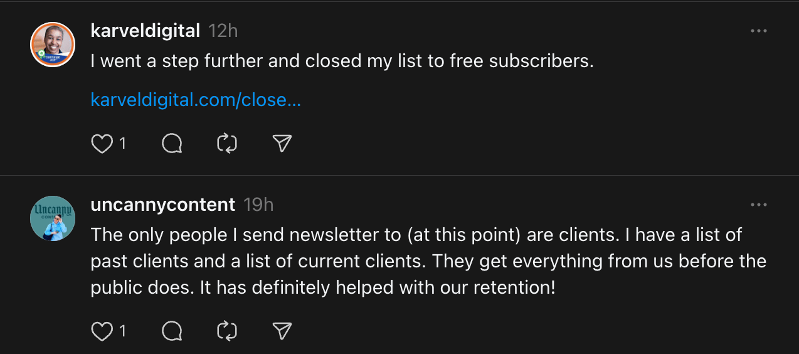View the like count on karveldigital's post
The height and width of the screenshot is (354, 799).
122,144
